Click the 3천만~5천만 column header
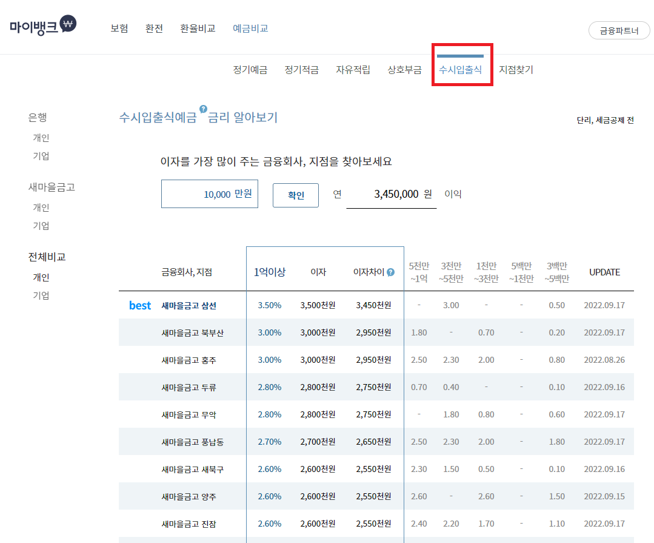Screen dimensions: 654x543 coord(451,272)
